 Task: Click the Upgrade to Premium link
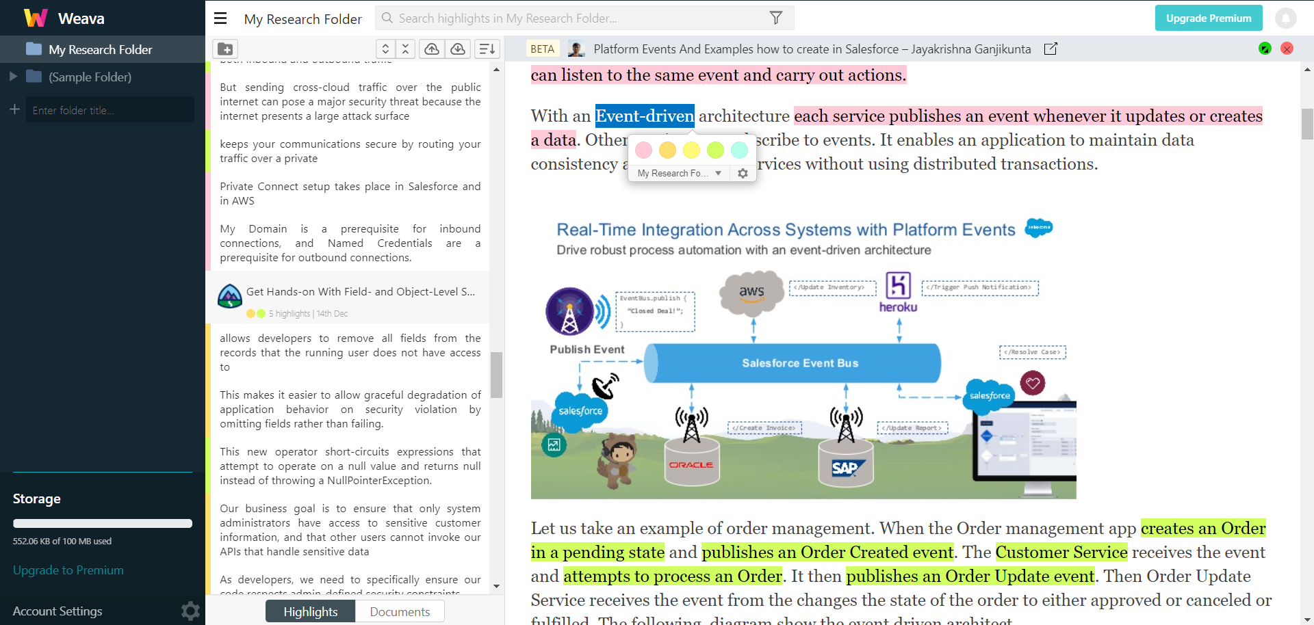tap(68, 570)
